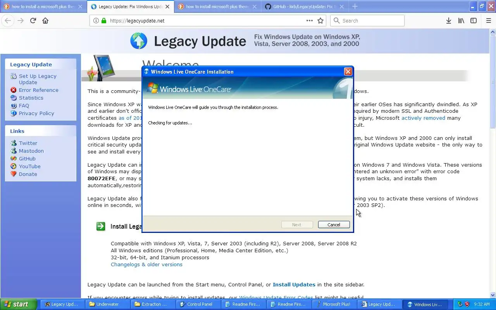Open the Firefox hamburger menu

[489, 21]
